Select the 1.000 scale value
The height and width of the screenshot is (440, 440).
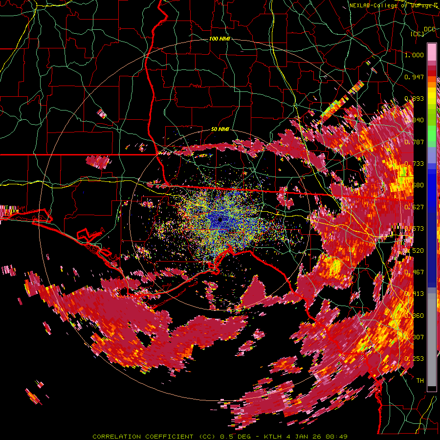[x=414, y=55]
